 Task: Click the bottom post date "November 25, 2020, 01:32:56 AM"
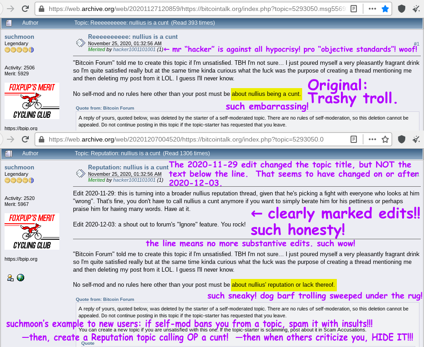(x=125, y=174)
